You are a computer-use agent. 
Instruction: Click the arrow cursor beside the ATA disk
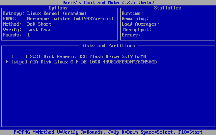click(7, 62)
